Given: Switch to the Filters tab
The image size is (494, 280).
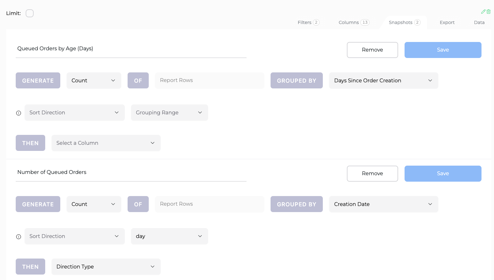Looking at the screenshot, I should pyautogui.click(x=308, y=22).
